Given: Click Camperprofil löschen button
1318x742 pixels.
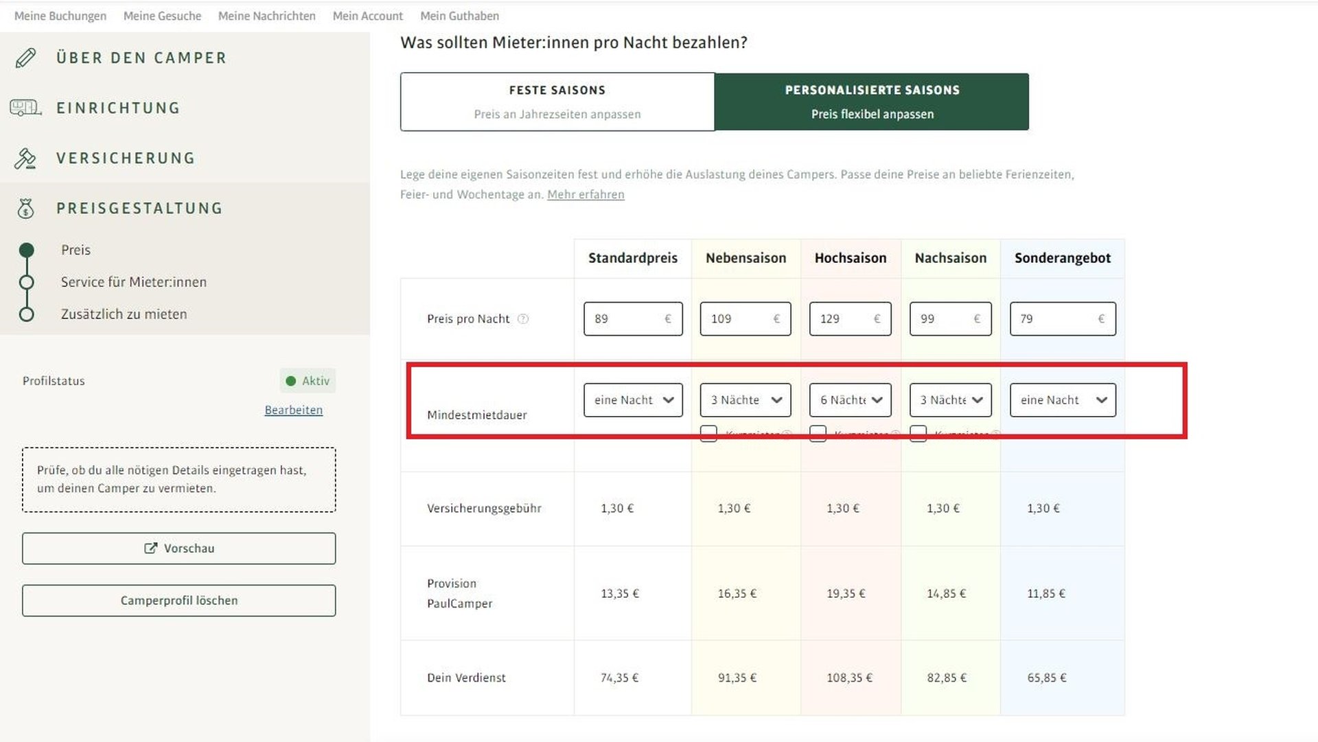Looking at the screenshot, I should (x=179, y=601).
